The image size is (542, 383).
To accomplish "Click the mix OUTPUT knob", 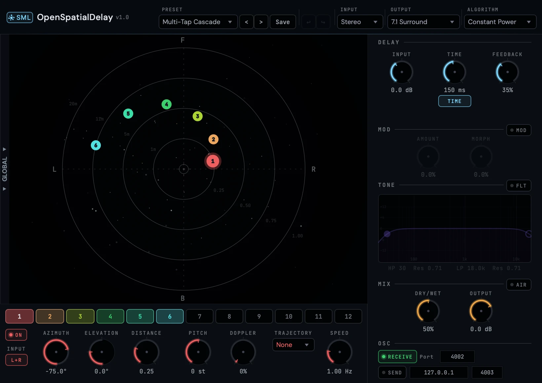I will tap(481, 311).
